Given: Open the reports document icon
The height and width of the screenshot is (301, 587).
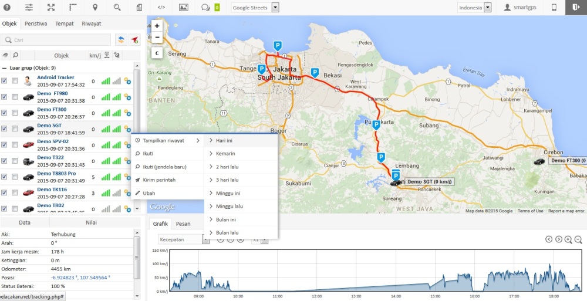Looking at the screenshot, I should [x=139, y=8].
